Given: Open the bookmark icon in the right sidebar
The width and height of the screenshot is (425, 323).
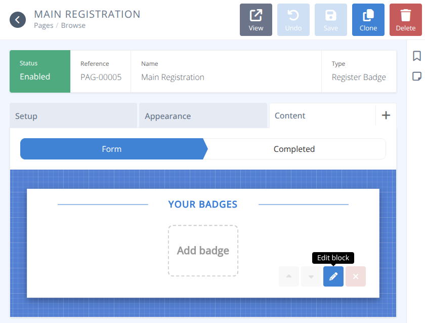Looking at the screenshot, I should point(416,56).
